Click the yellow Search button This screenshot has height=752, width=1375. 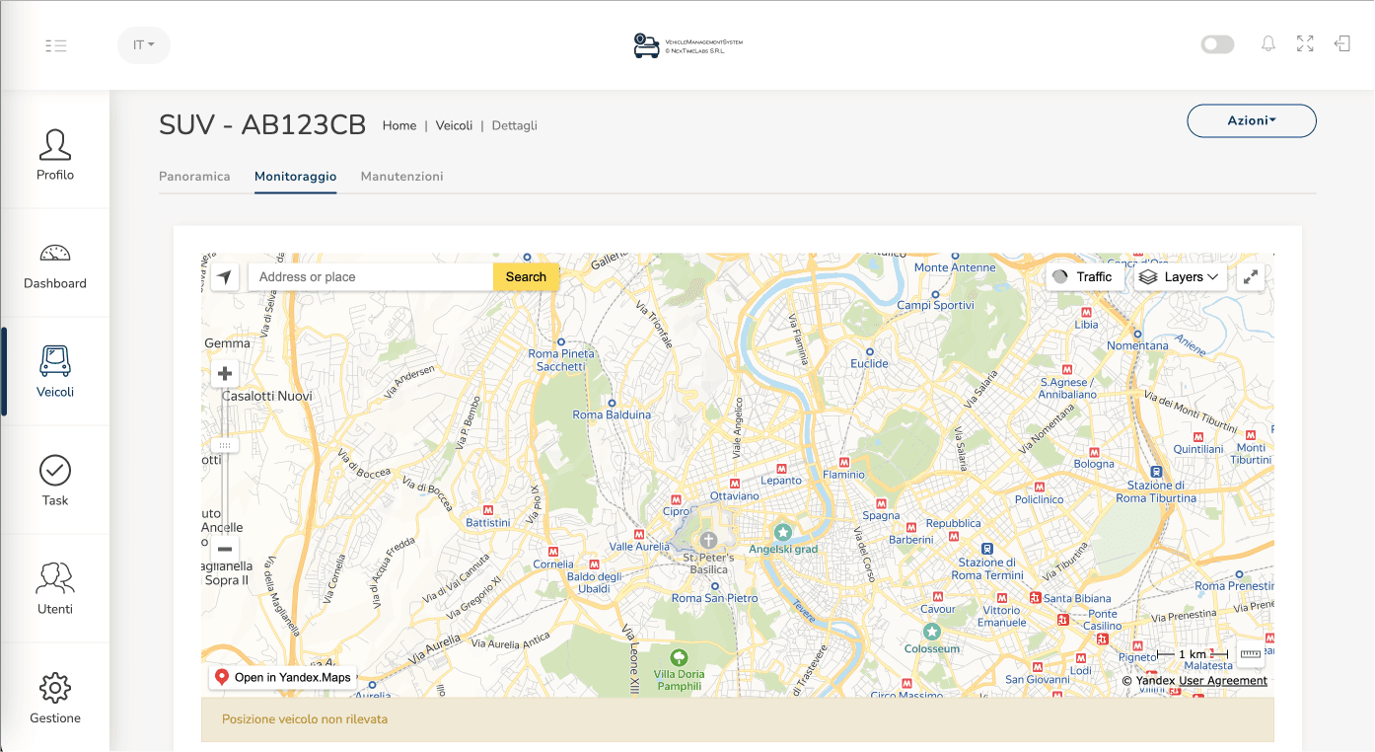tap(526, 277)
